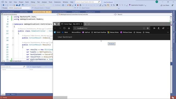This screenshot has height=99, width=176.
Task: Select the Autos tab
Action: pyautogui.click(x=3, y=94)
